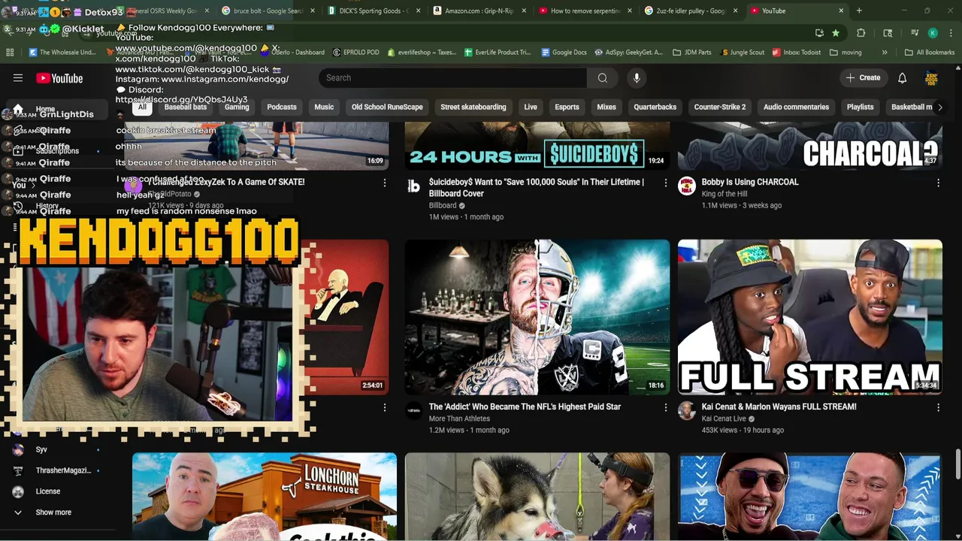Click the page vertical scrollbar thumb
The height and width of the screenshot is (541, 962).
[x=957, y=463]
